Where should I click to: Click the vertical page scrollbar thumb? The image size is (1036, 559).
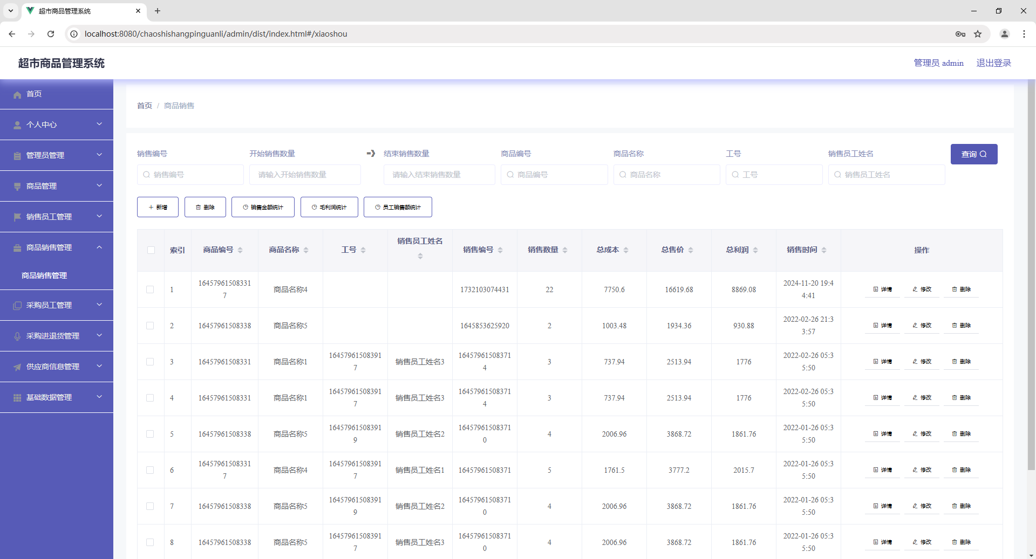[1031, 275]
